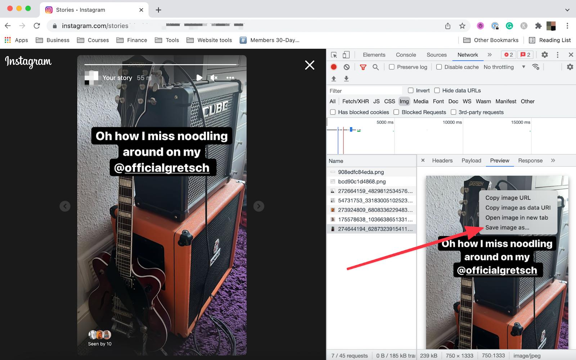Open a new browser tab
576x360 pixels.
[x=158, y=10]
